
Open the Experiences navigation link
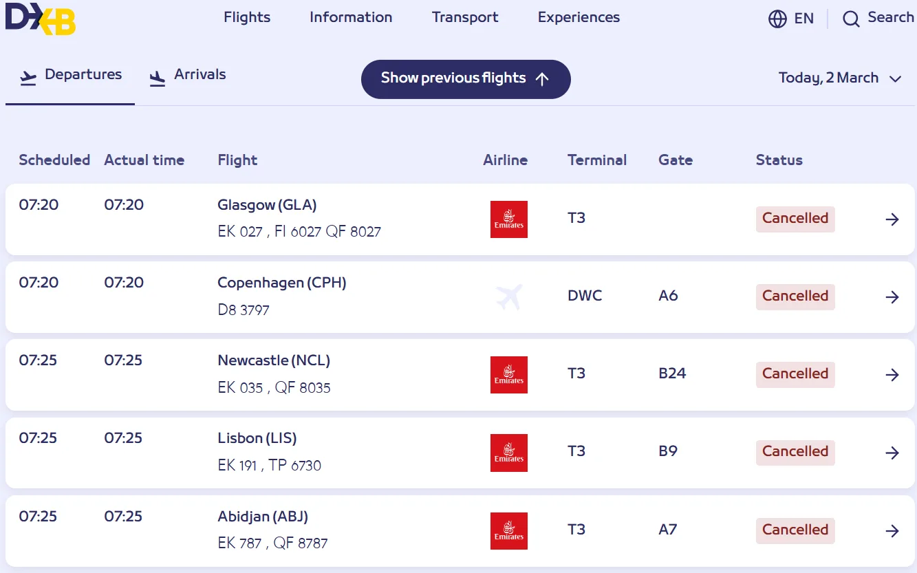pyautogui.click(x=579, y=18)
